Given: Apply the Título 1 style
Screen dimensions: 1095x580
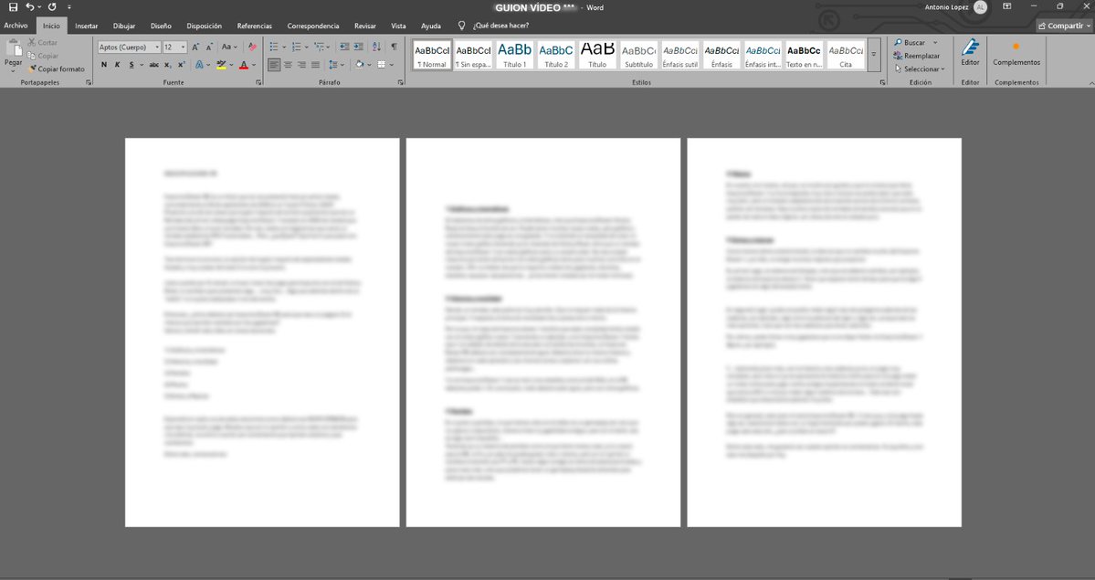Looking at the screenshot, I should click(515, 55).
